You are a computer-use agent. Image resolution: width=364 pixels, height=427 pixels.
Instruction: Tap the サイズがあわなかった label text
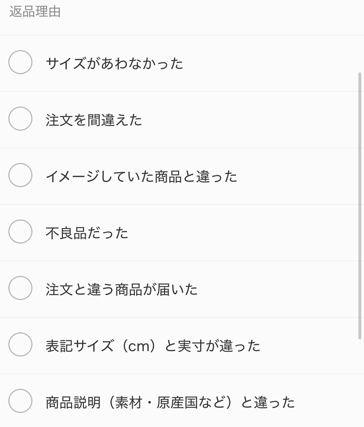pyautogui.click(x=115, y=64)
